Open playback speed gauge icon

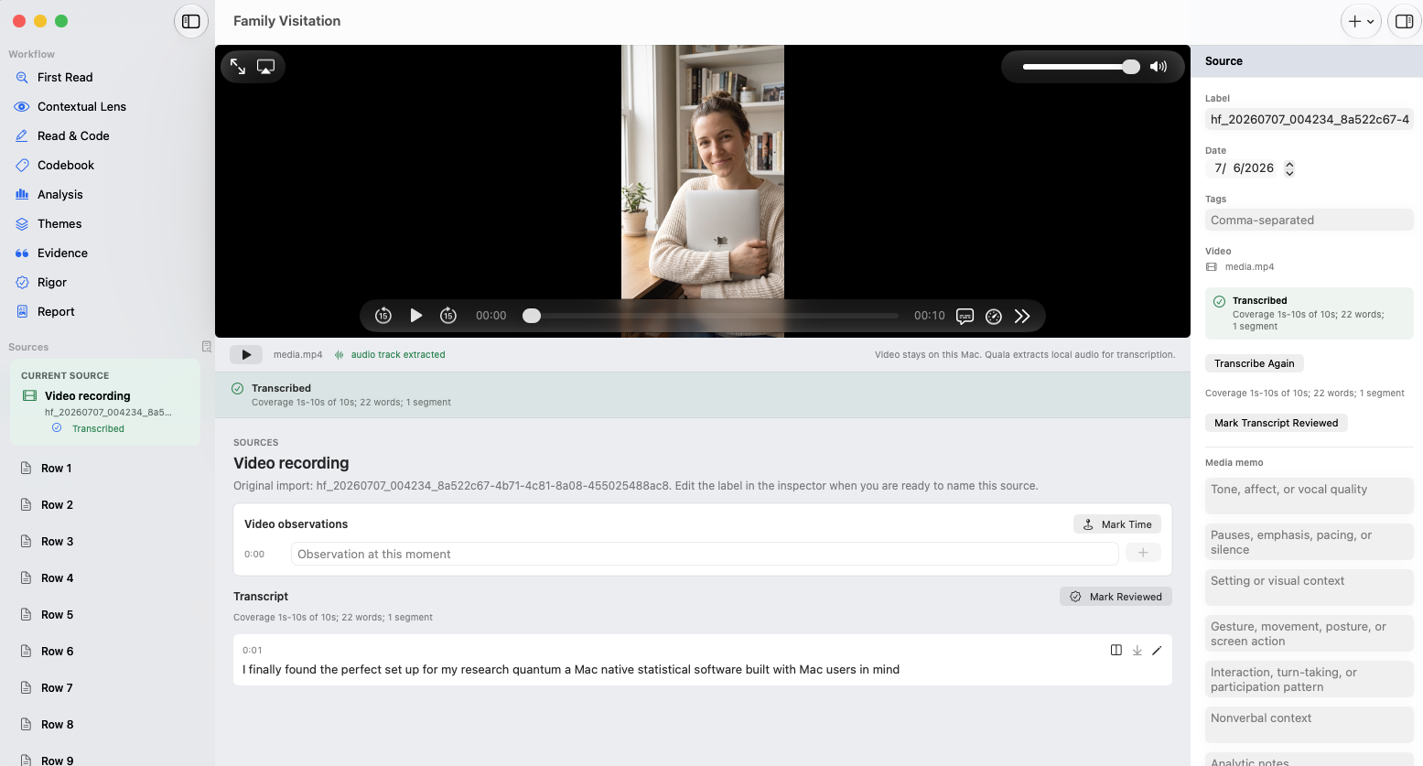click(994, 316)
